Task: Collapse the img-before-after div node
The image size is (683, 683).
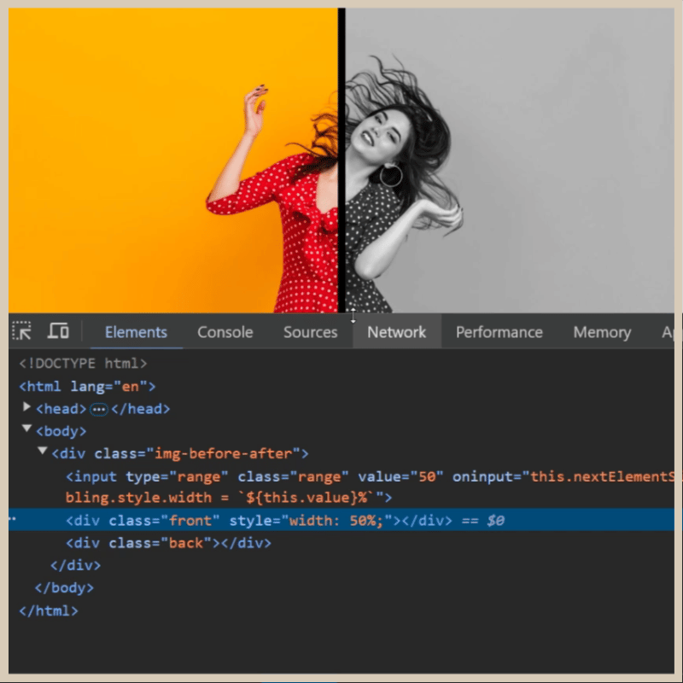Action: point(42,451)
